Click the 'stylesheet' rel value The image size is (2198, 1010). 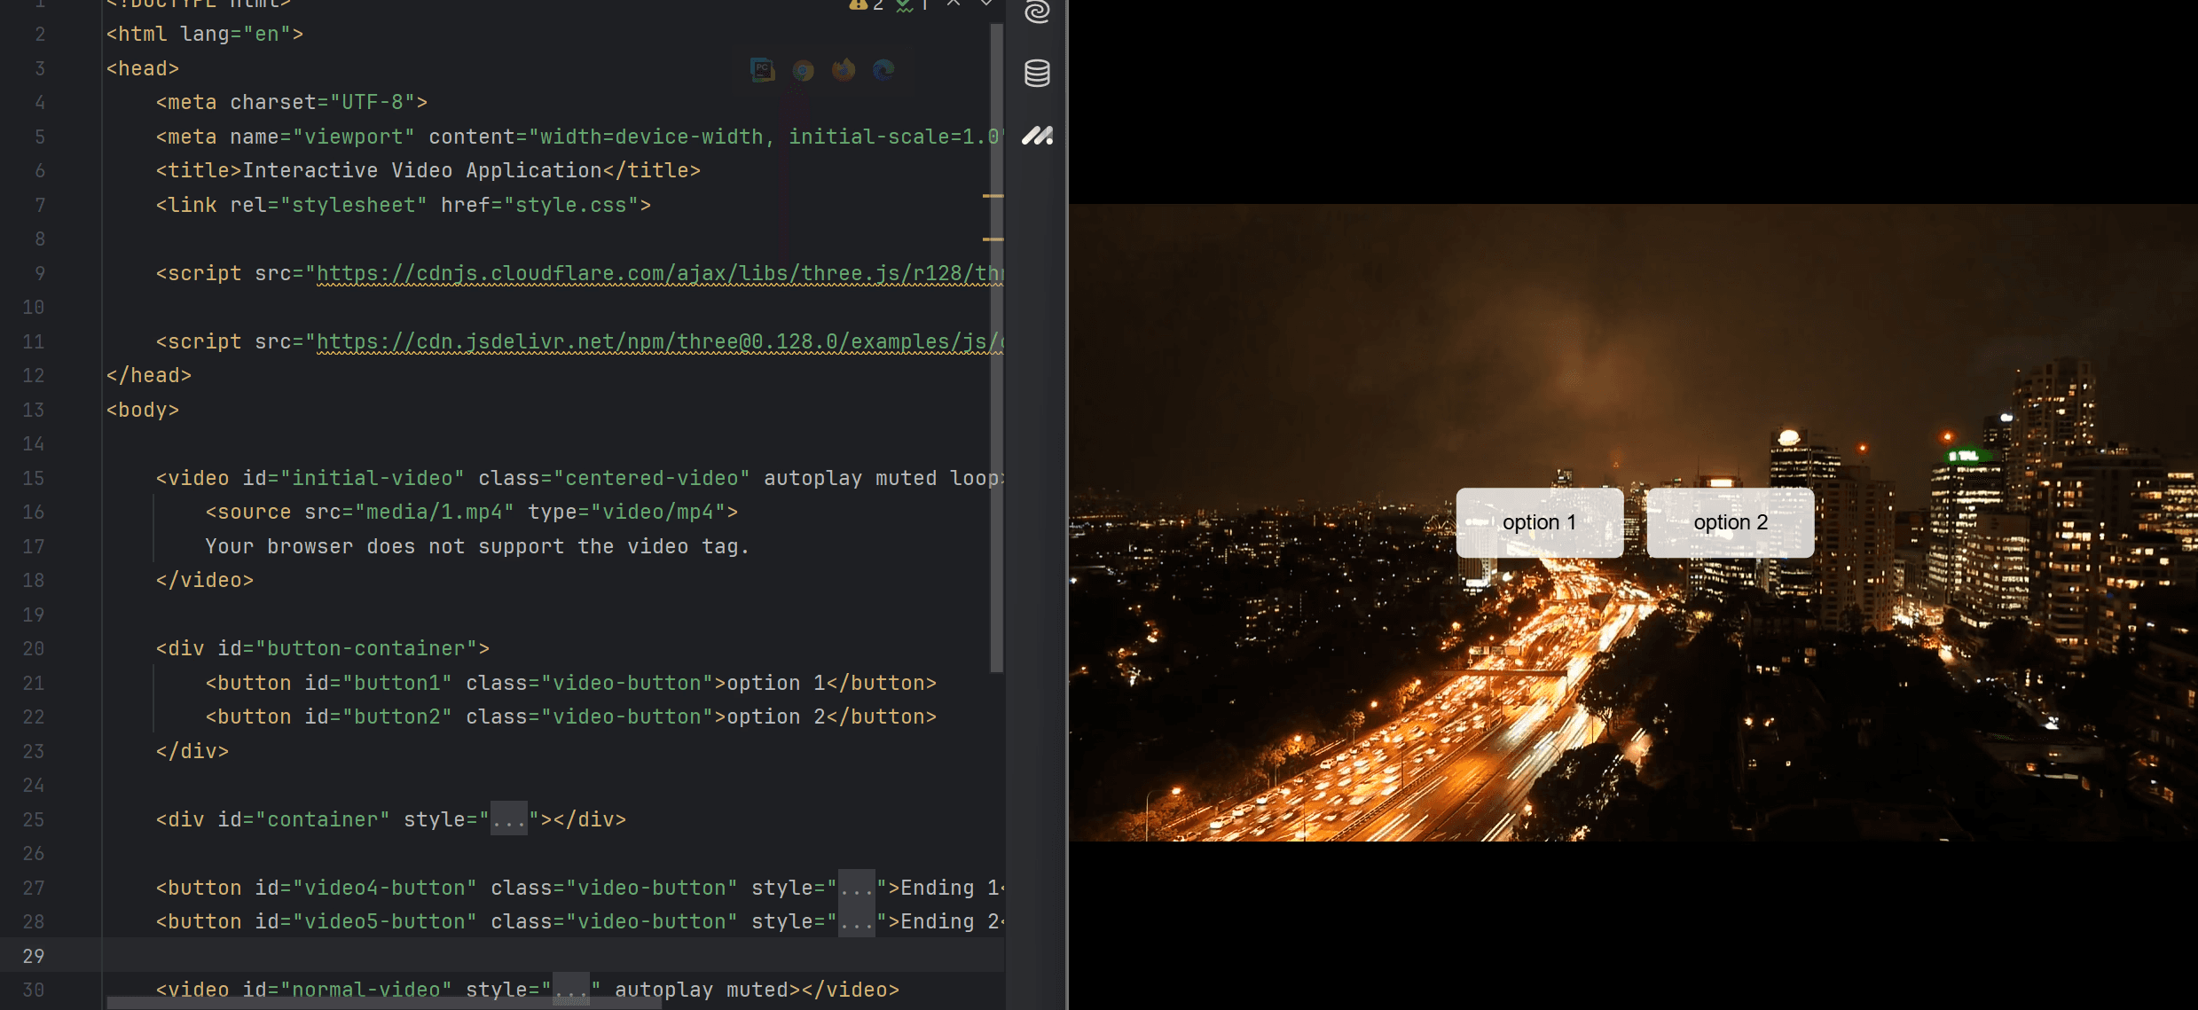pos(354,206)
